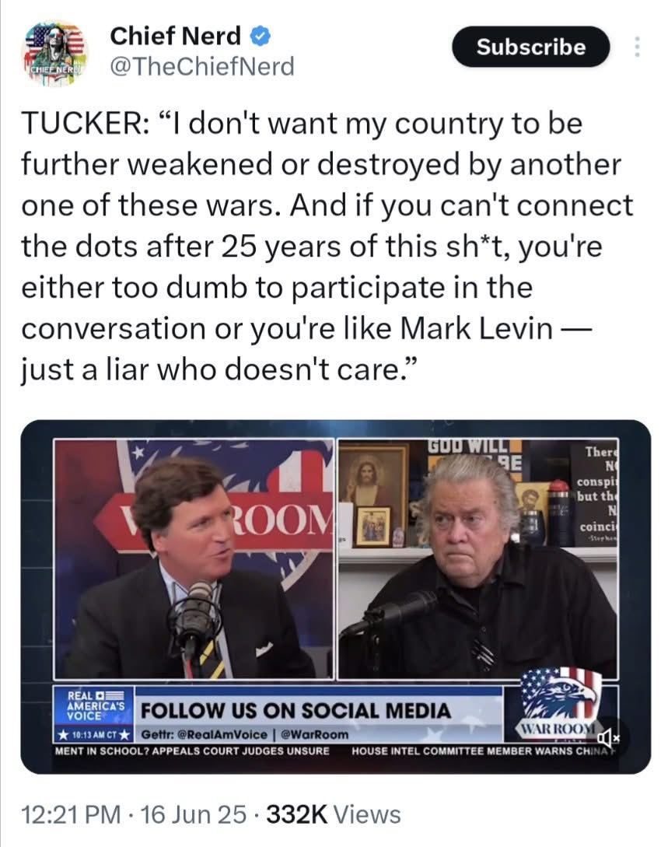Click the Gettr @RealAmVoice handle text
Viewport: 661px width, 847px height.
point(204,735)
